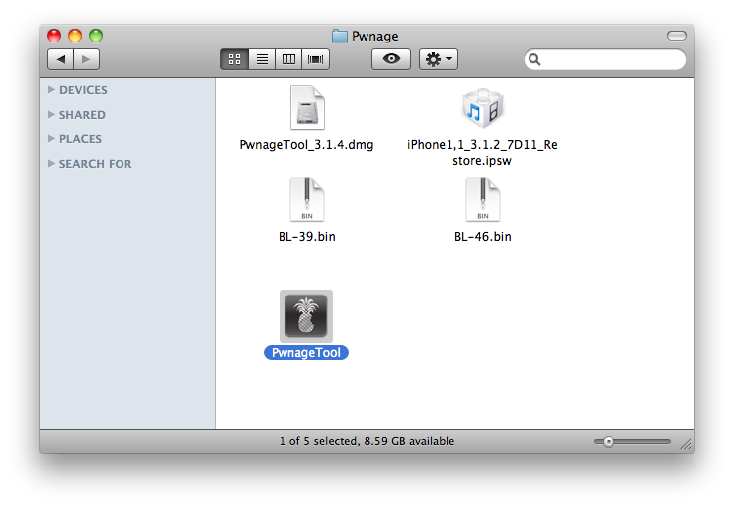Click the toolbar hide pill button
Screen dimensions: 734x507
(676, 36)
